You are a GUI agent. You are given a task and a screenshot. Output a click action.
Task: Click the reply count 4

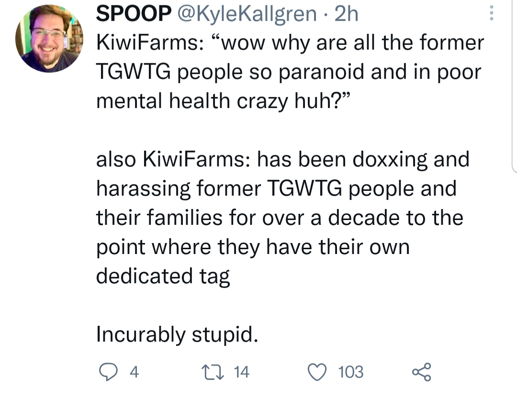coord(134,372)
